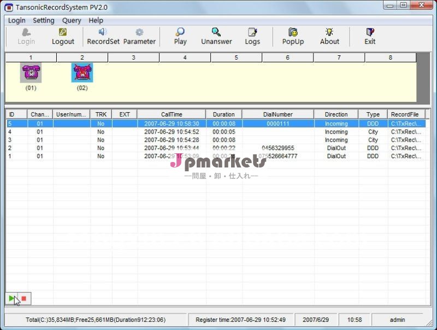Click the application icon in title bar

click(9, 8)
